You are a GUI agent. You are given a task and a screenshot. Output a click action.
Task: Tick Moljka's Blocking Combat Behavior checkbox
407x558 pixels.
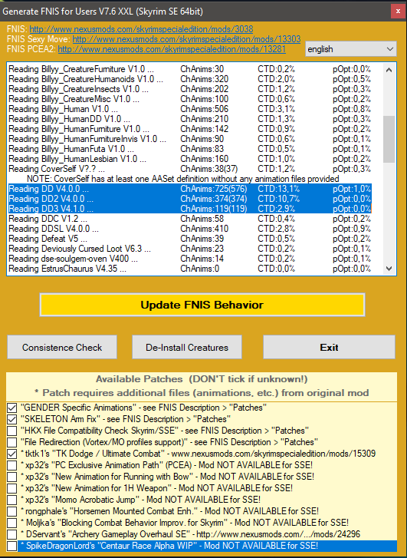coord(12,523)
